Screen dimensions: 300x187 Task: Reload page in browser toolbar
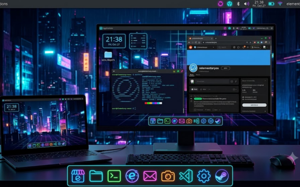point(196,43)
